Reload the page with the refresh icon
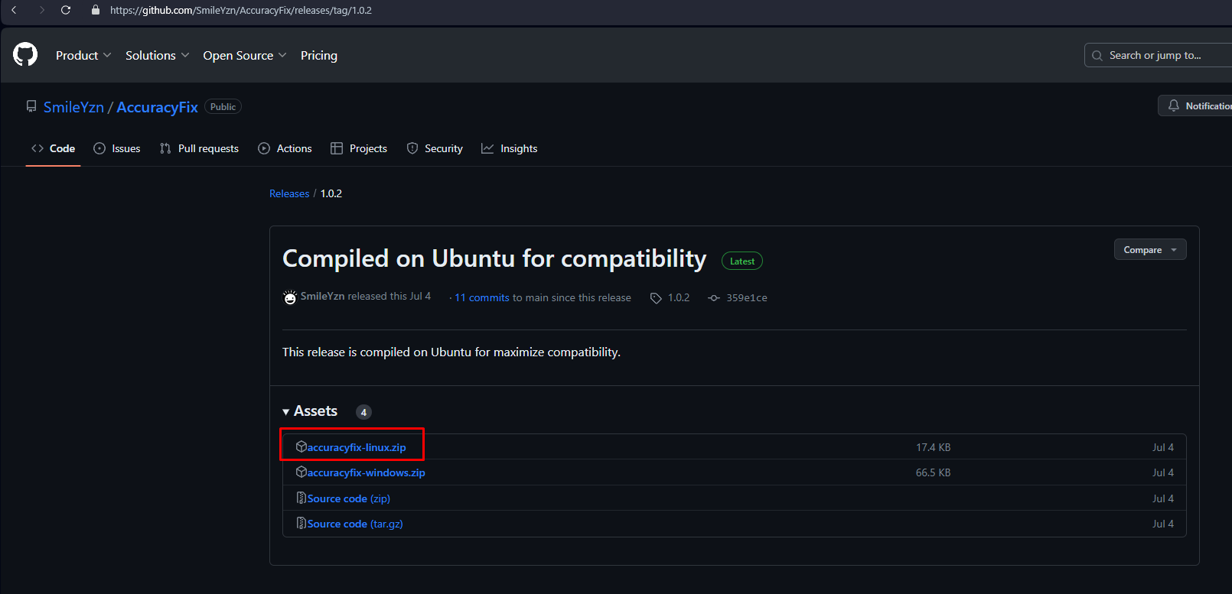Viewport: 1232px width, 594px height. tap(66, 10)
